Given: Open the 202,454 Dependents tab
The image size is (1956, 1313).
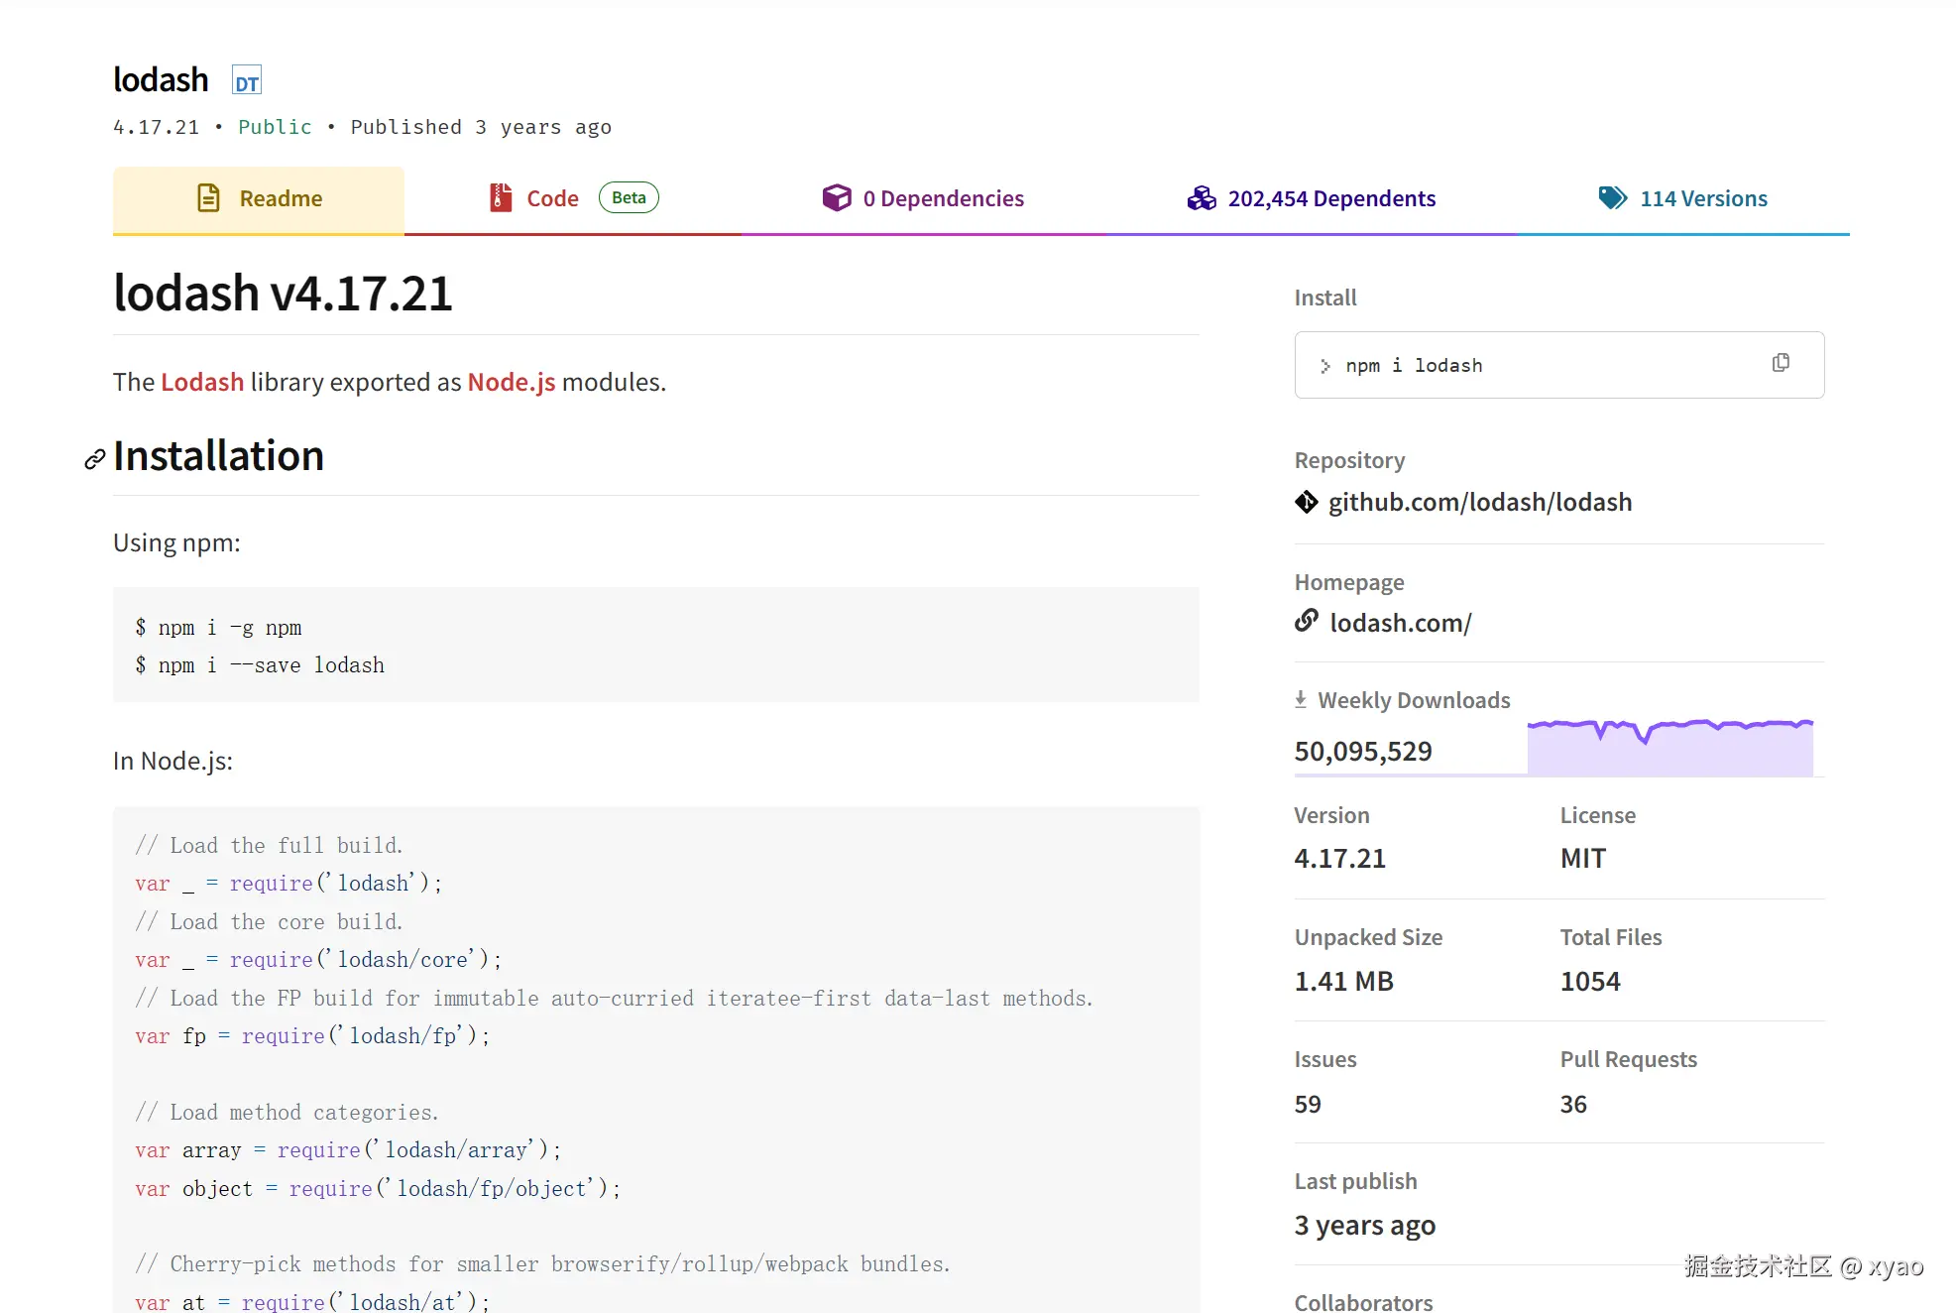Looking at the screenshot, I should [1330, 199].
